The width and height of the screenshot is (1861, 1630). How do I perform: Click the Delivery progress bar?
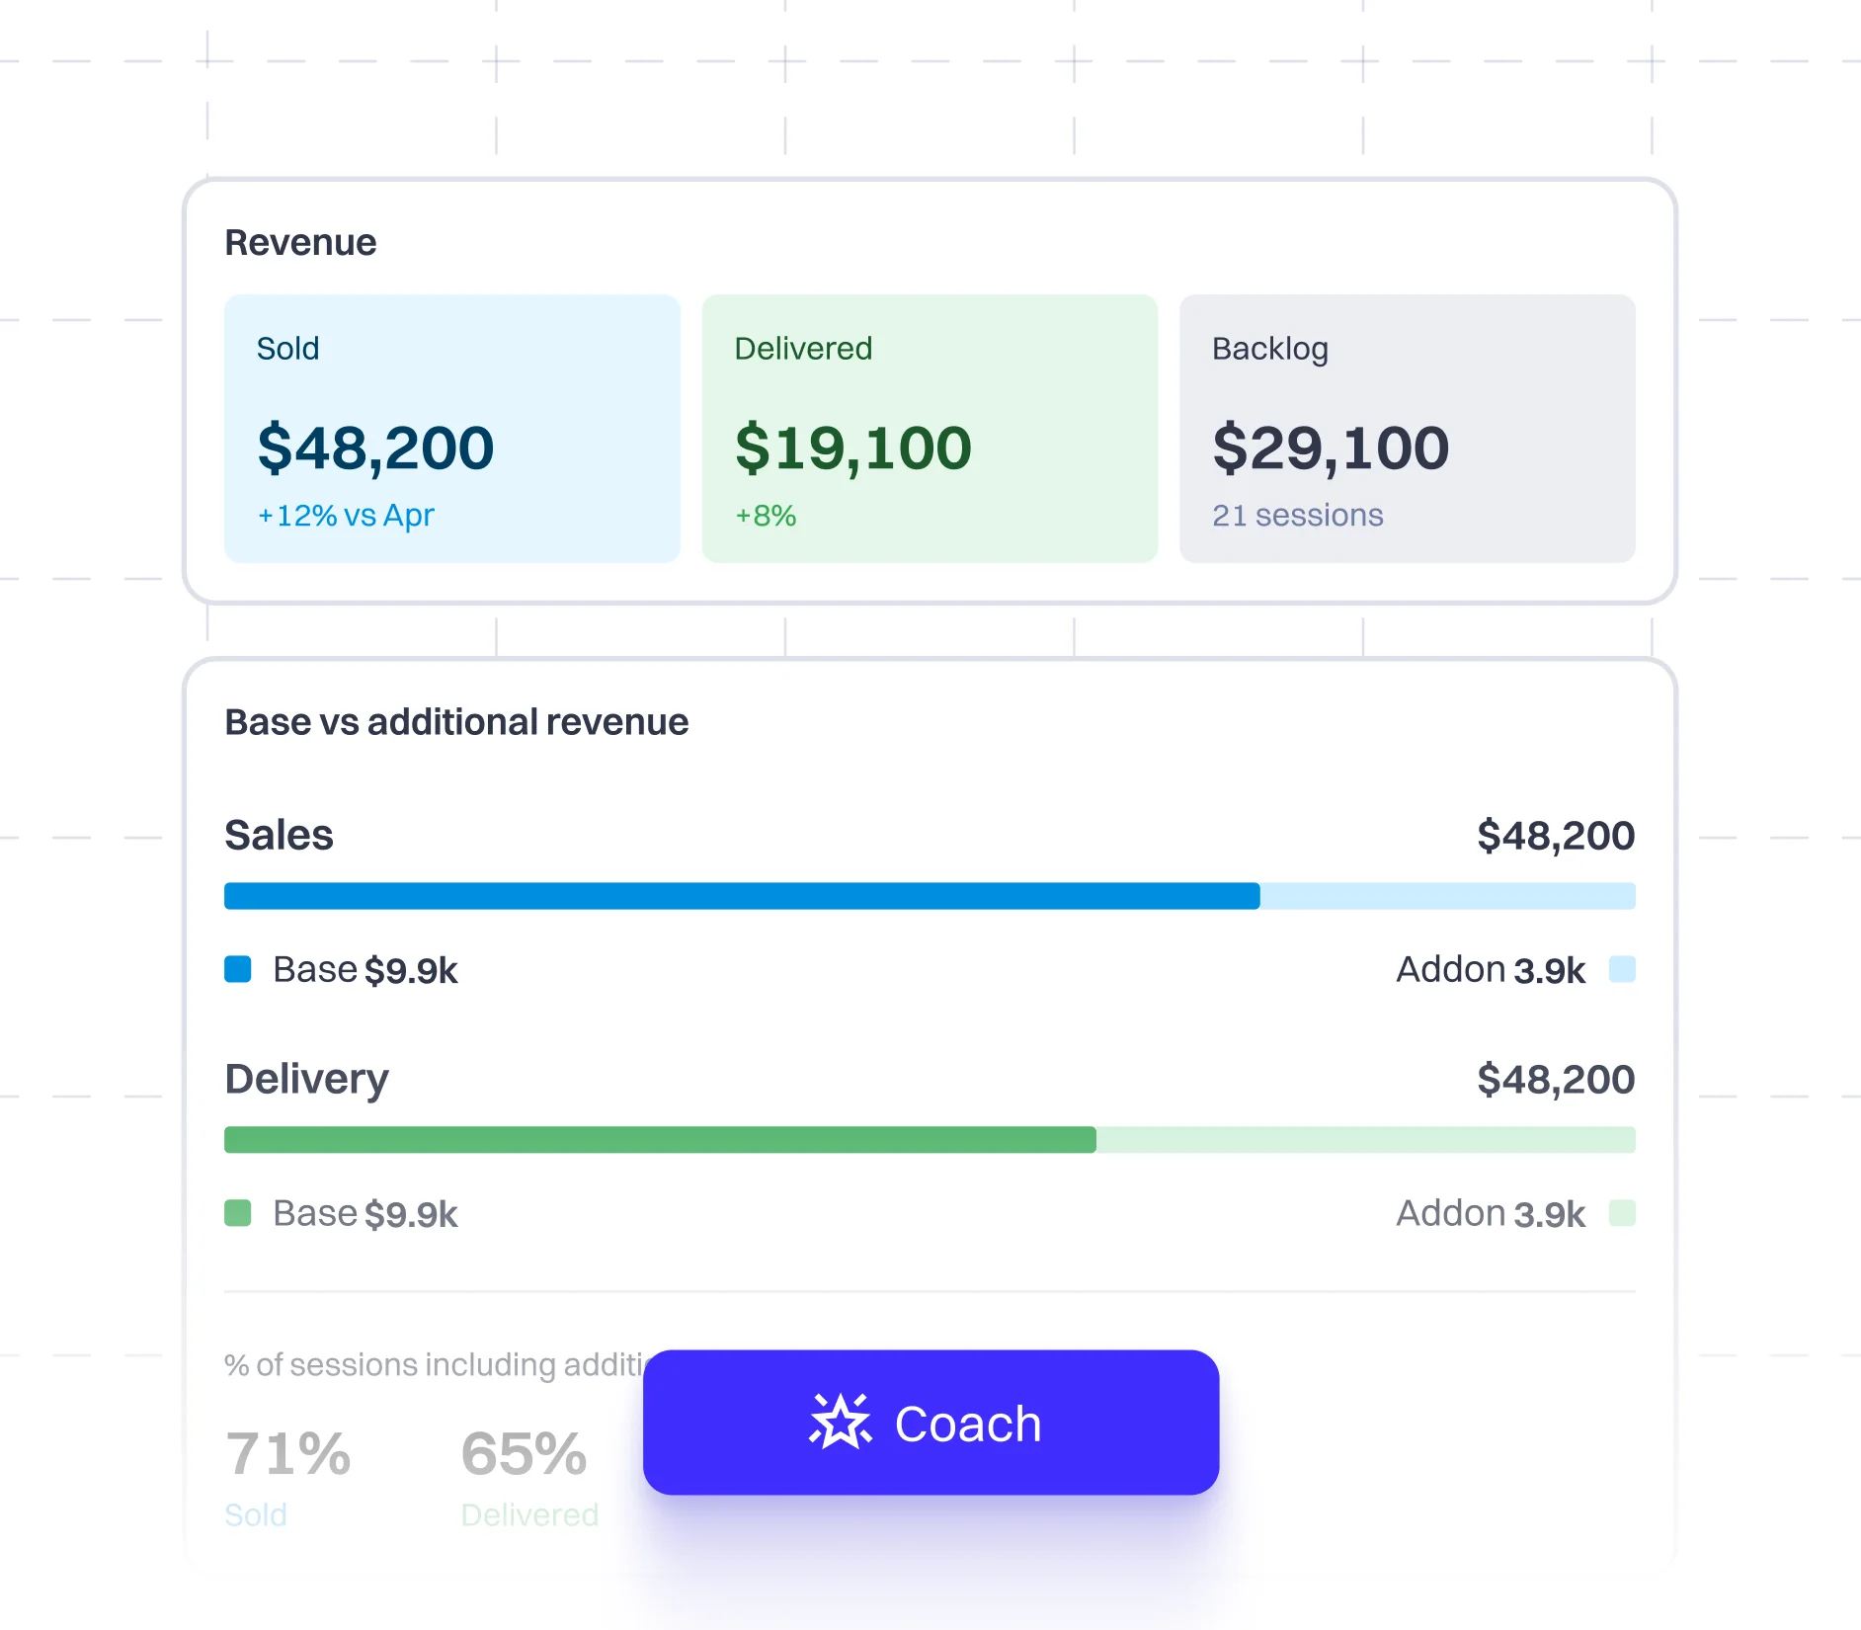pos(930,1140)
